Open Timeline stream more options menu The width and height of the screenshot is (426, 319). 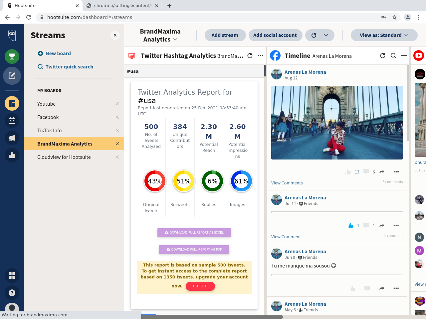tap(404, 55)
